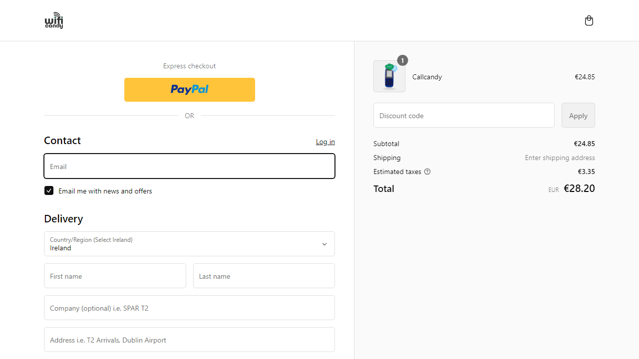The image size is (639, 359).
Task: Open the Country/Region dropdown
Action: point(189,244)
